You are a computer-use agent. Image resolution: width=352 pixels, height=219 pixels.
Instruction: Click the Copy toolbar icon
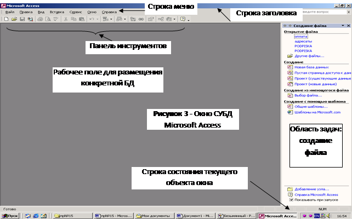(x=73, y=19)
